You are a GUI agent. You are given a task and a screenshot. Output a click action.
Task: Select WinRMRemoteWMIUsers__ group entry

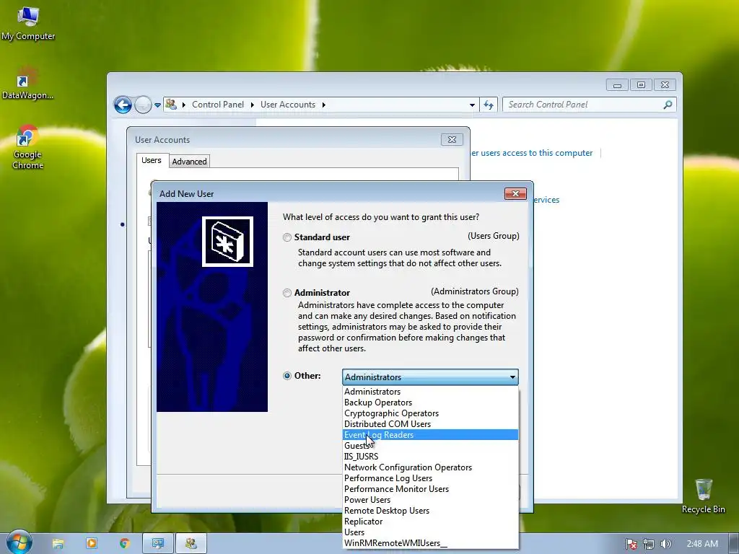coord(430,543)
